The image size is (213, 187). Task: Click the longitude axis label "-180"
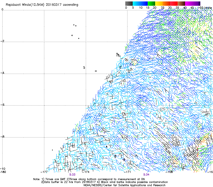point(3,172)
